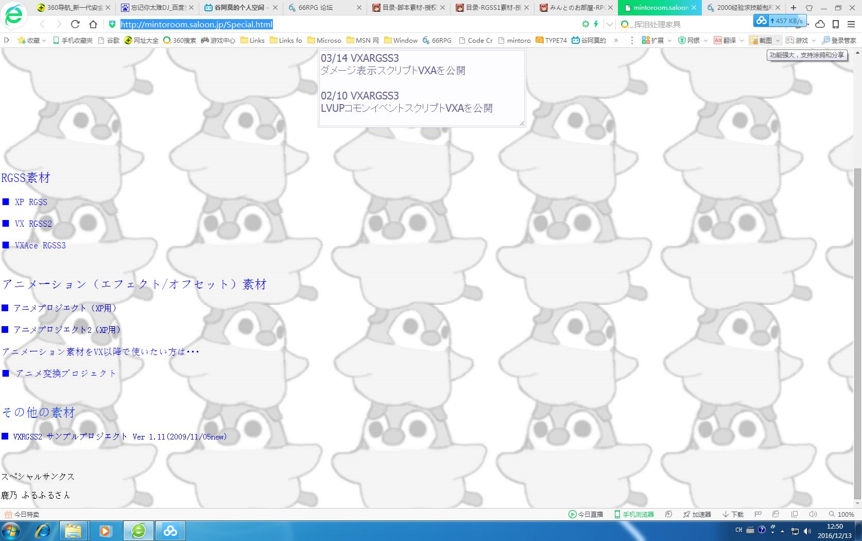Open the VX RGSS2 link
This screenshot has height=541, width=862.
33,224
